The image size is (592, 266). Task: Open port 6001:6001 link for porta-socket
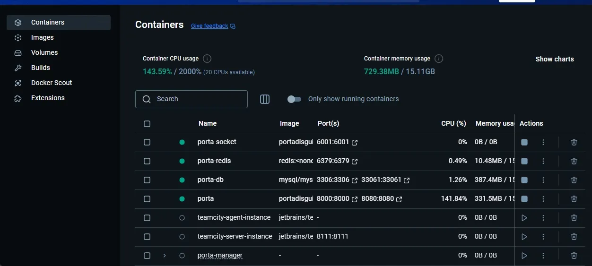tap(337, 142)
